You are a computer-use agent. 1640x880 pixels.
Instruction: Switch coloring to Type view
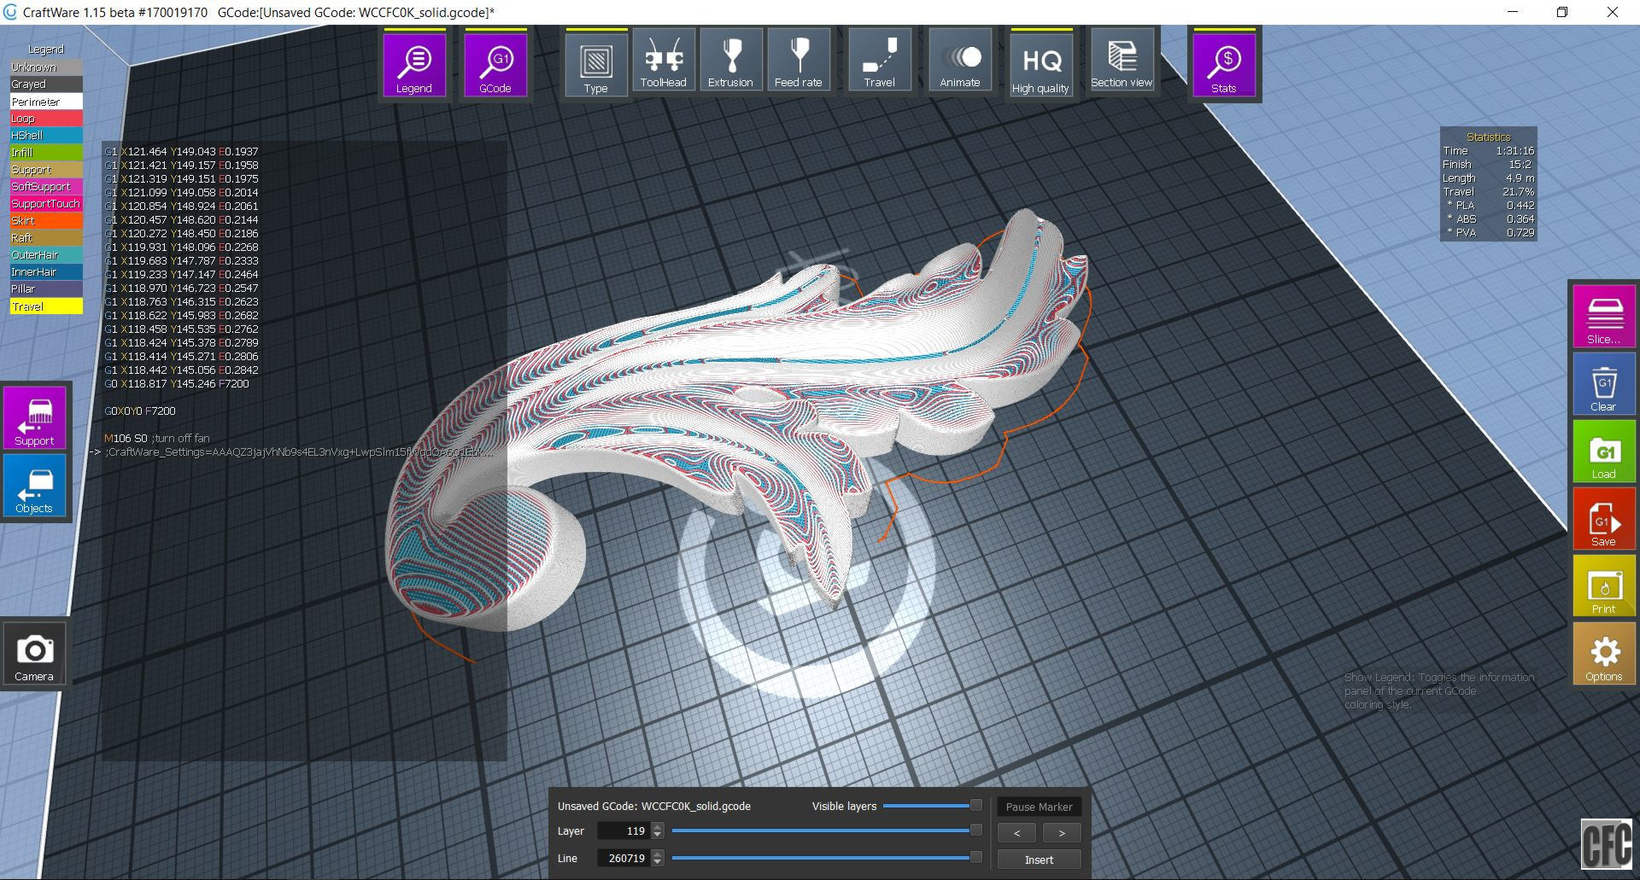coord(596,64)
